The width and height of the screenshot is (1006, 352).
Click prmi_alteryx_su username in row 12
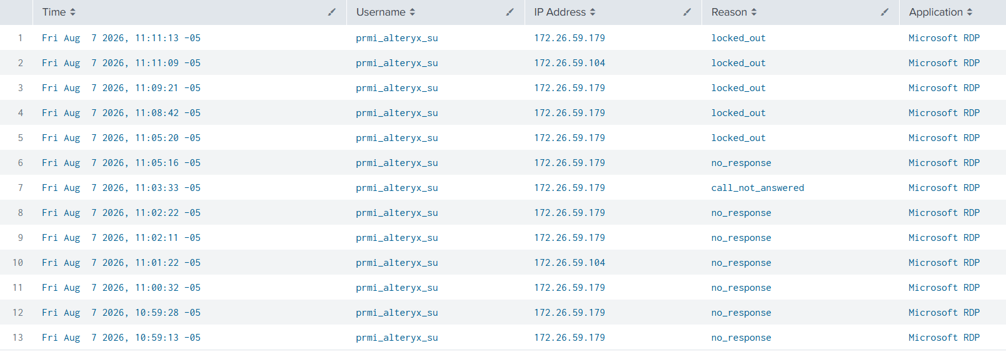pyautogui.click(x=397, y=313)
